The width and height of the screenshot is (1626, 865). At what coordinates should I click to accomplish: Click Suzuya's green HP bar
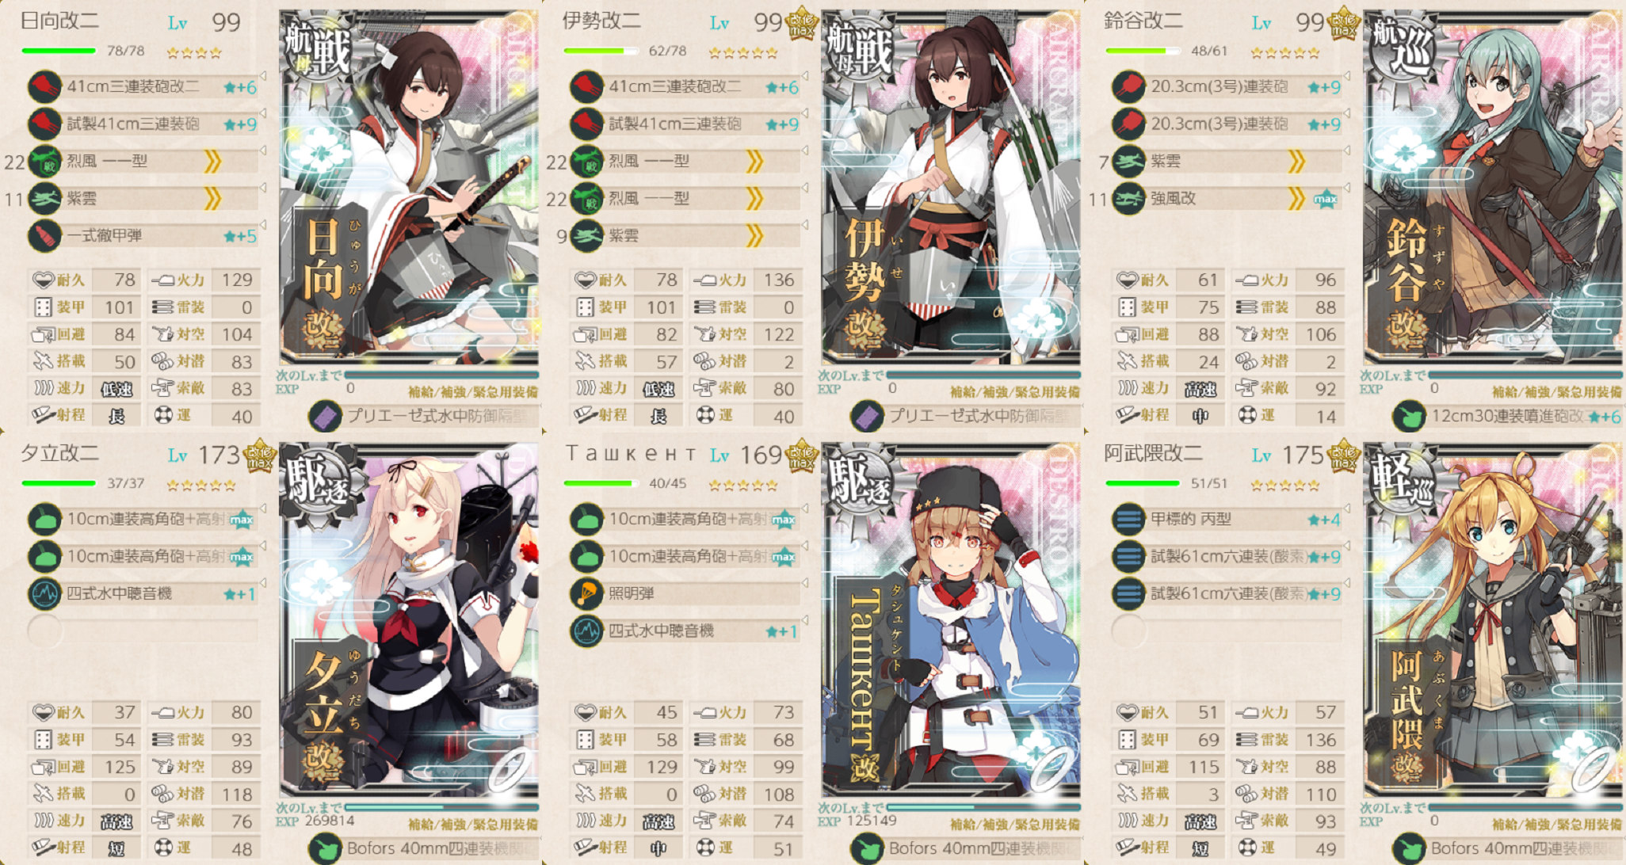pos(1142,51)
